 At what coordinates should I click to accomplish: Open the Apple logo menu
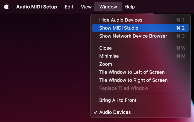[6, 7]
